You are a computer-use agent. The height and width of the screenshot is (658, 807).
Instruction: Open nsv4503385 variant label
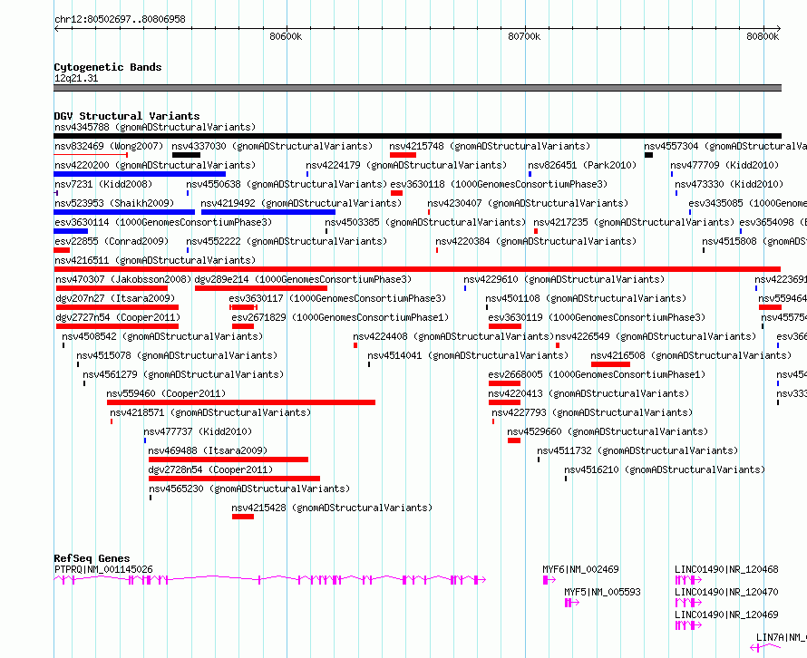[425, 222]
